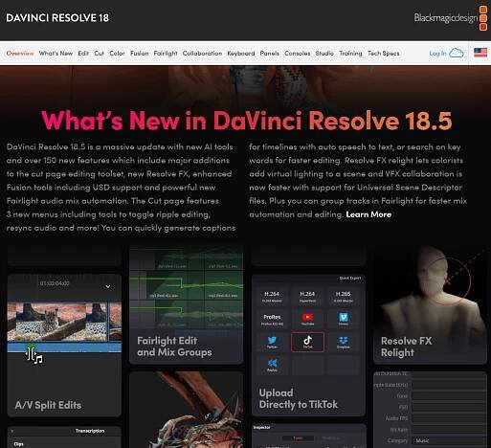Viewport: 491px width, 448px height.
Task: Click the Category field showing Music
Action: click(449, 440)
